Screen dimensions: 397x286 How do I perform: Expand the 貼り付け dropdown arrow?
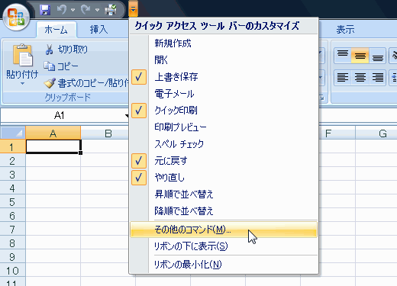22,83
